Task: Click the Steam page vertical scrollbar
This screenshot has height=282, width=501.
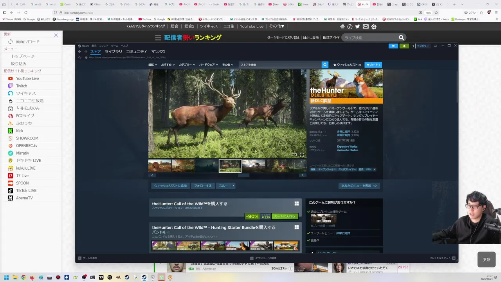Action: [x=456, y=87]
